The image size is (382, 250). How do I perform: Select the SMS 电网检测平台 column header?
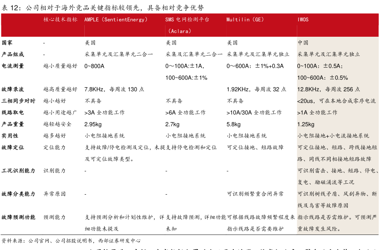[x=187, y=20]
